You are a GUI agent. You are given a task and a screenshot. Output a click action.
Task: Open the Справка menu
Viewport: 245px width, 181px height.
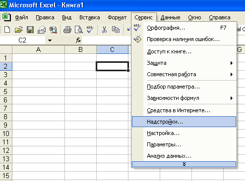(x=220, y=17)
